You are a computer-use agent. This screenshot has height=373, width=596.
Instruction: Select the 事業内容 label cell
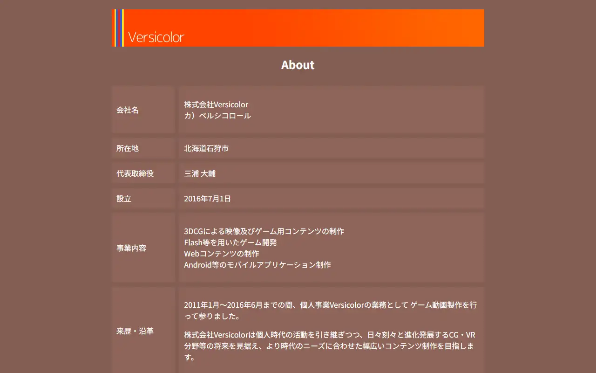143,248
